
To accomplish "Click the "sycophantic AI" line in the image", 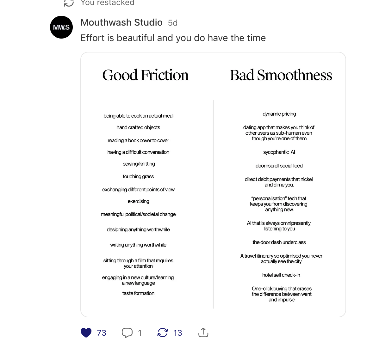I will coord(279,152).
